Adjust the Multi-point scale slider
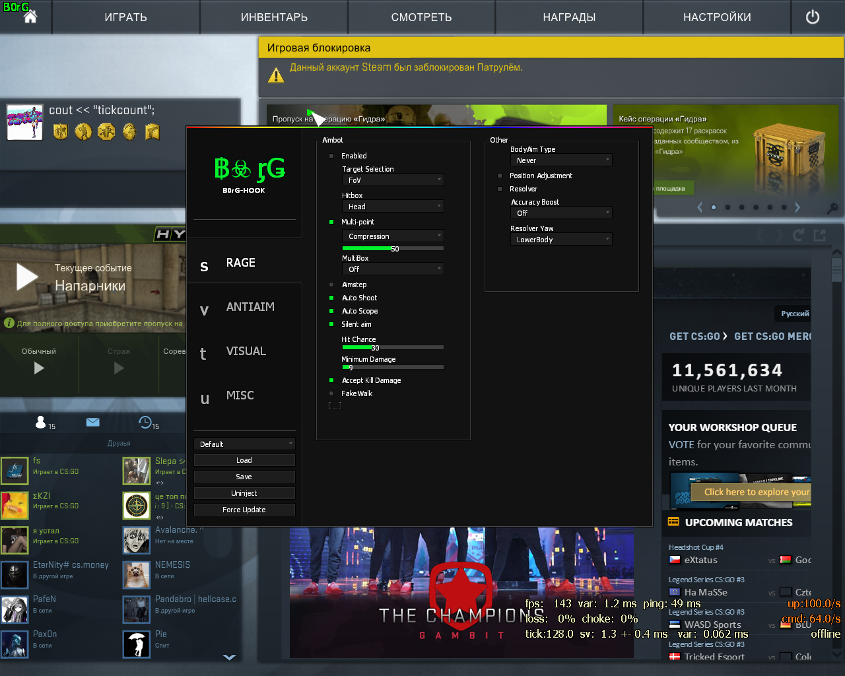The image size is (845, 676). (x=393, y=248)
